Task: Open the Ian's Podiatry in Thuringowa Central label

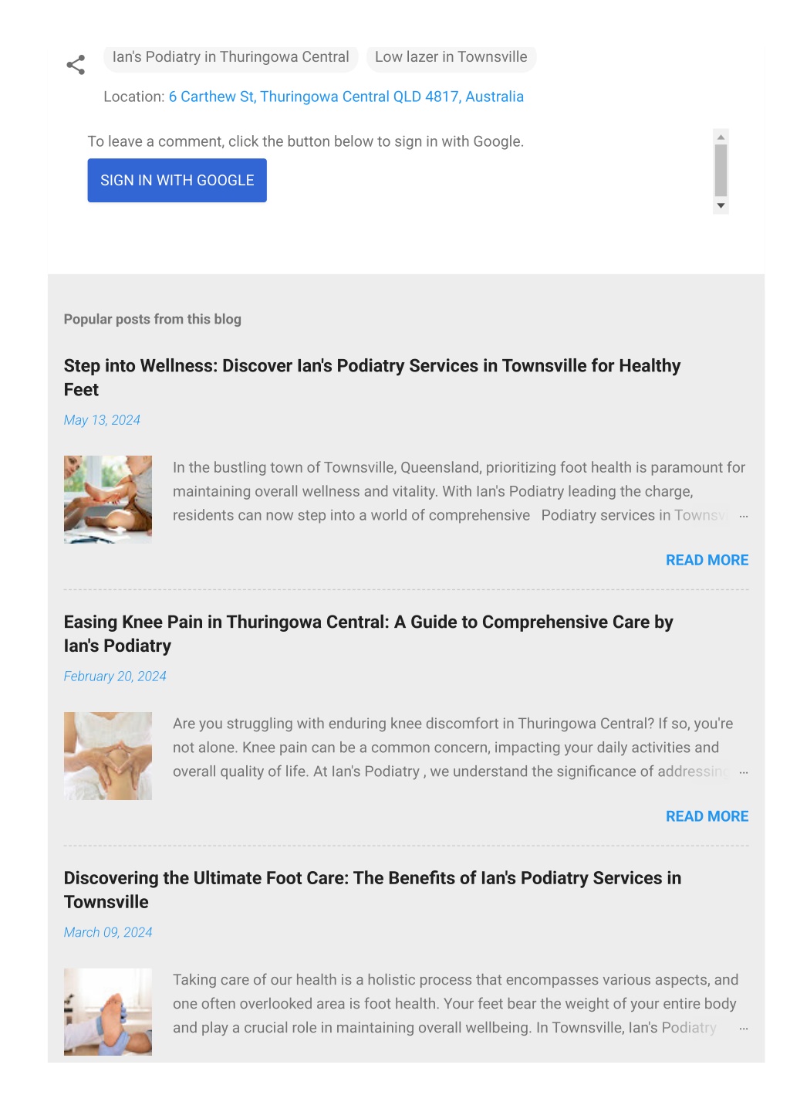Action: (x=231, y=57)
